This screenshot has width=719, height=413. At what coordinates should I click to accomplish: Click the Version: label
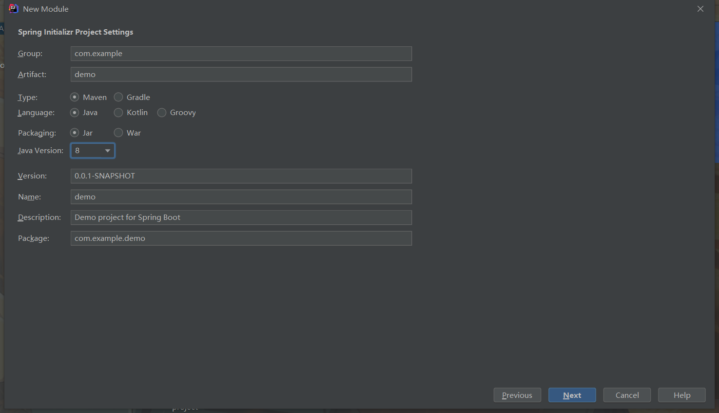point(32,176)
